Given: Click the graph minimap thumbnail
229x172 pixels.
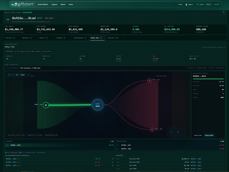Looking at the screenshot, I should pos(178,132).
